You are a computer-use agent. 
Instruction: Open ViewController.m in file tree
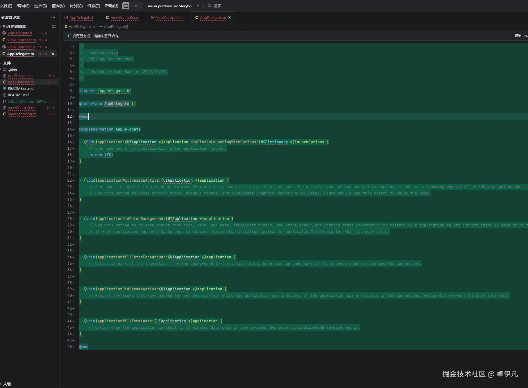(22, 114)
